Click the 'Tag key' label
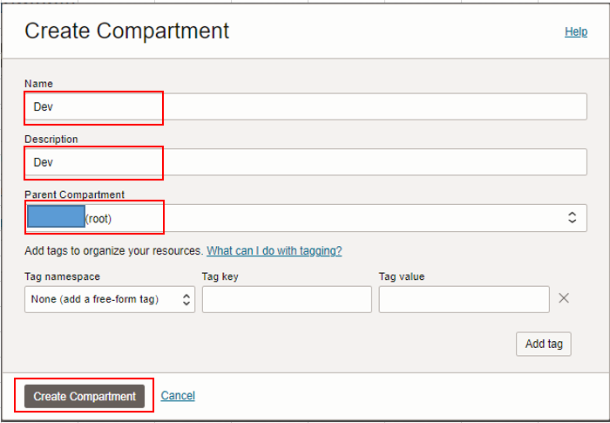 [220, 276]
